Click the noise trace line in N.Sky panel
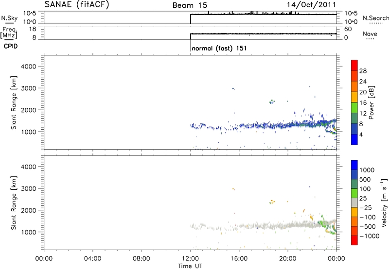The image size is (389, 269). [263, 14]
